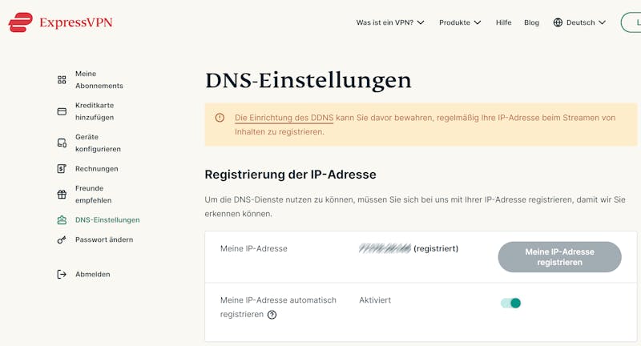This screenshot has height=346, width=641.
Task: Toggle automatic IP address registration off
Action: [510, 303]
